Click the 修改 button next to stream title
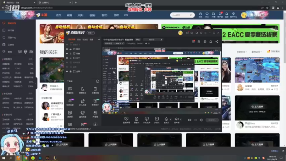The width and height of the screenshot is (286, 161). point(138,39)
